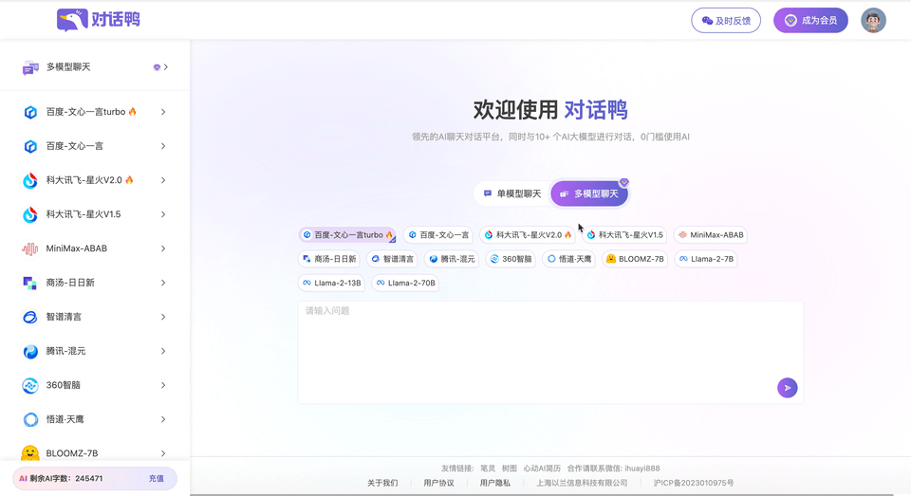Click the 成为会员 membership button
Image resolution: width=911 pixels, height=496 pixels.
point(810,21)
